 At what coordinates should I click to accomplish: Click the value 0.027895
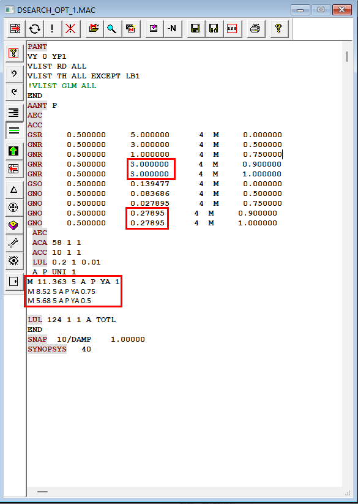point(150,203)
